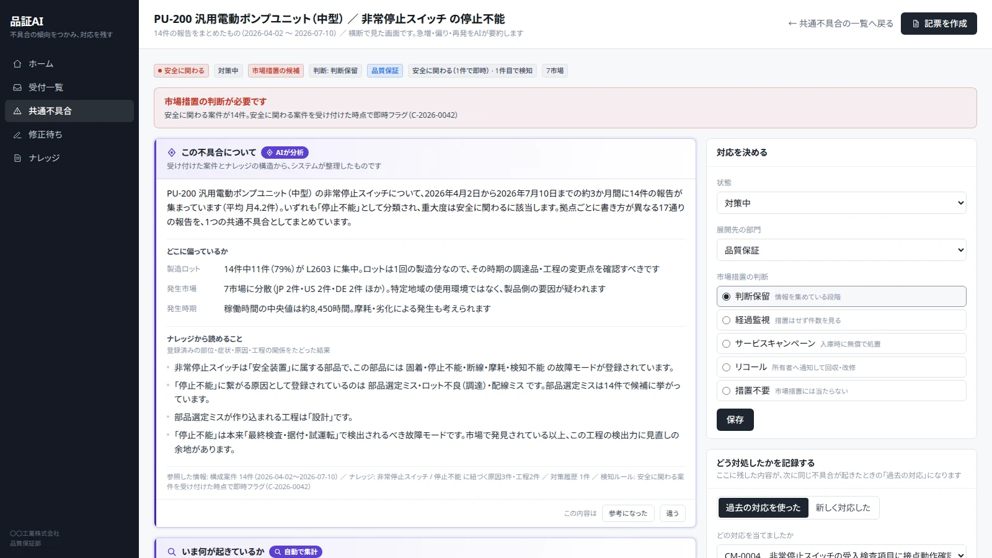Switch to 新しく対応した toggle
The image size is (992, 558).
pos(843,508)
